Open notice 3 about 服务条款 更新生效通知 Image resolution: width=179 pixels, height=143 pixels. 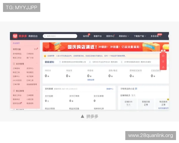coord(136,62)
